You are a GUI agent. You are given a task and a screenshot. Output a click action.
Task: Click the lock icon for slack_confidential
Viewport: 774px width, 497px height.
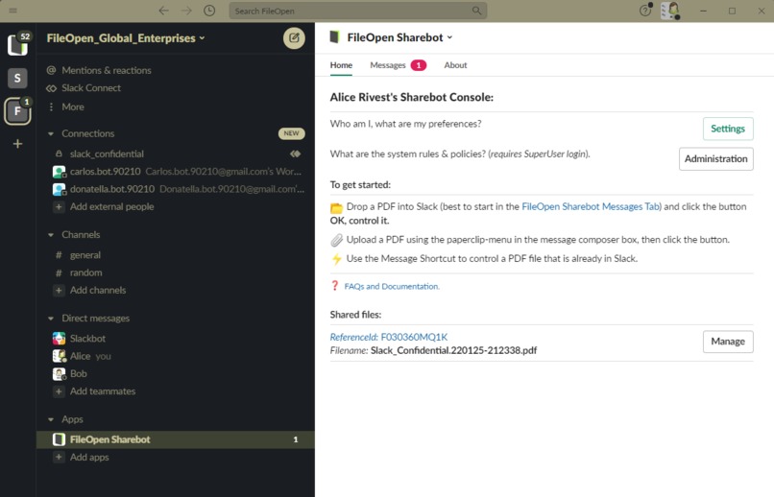pyautogui.click(x=59, y=154)
